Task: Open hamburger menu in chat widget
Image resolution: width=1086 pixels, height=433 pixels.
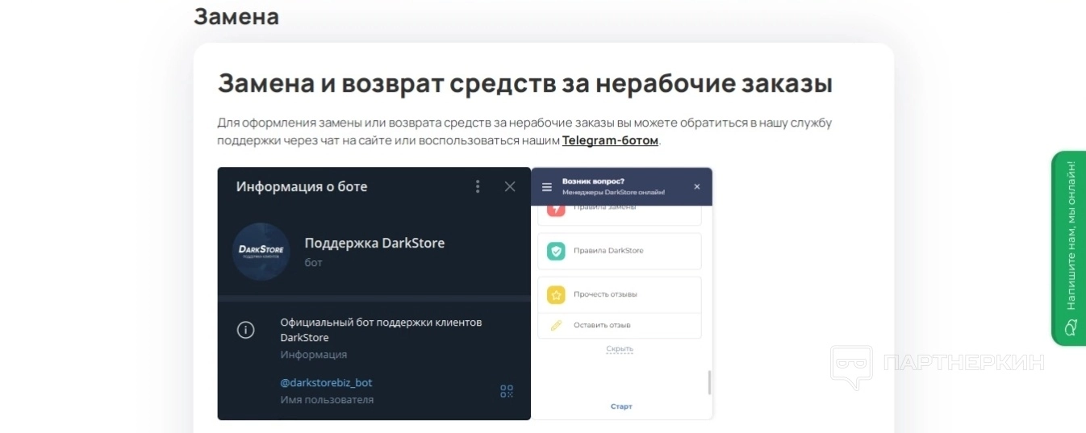Action: point(547,187)
